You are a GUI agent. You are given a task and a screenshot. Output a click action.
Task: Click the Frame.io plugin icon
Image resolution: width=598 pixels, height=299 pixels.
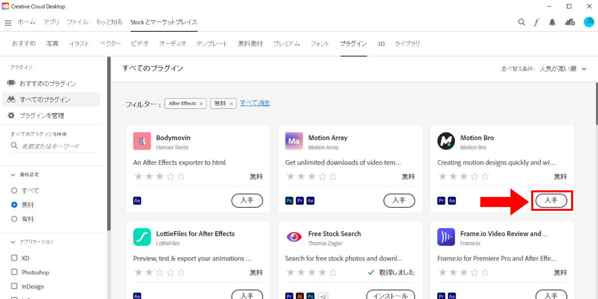[x=446, y=237]
